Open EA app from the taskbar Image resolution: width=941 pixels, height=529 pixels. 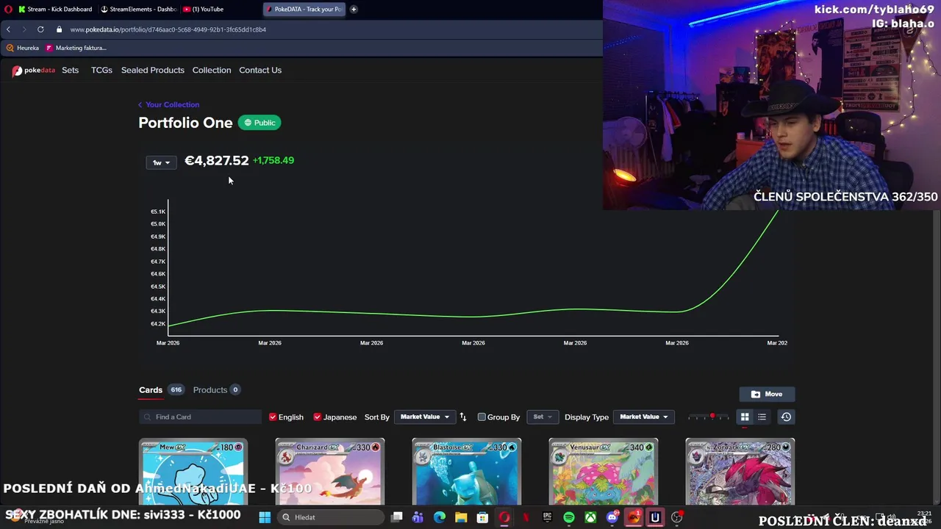(x=634, y=517)
